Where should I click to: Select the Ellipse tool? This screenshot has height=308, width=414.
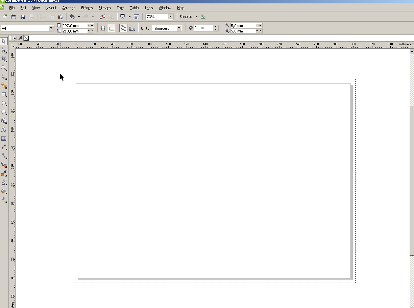(x=4, y=103)
